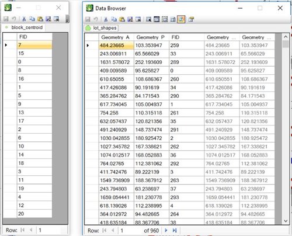Select FID 10 in block_centroid table
Image resolution: width=292 pixels, height=236 pixels.
tap(34, 146)
